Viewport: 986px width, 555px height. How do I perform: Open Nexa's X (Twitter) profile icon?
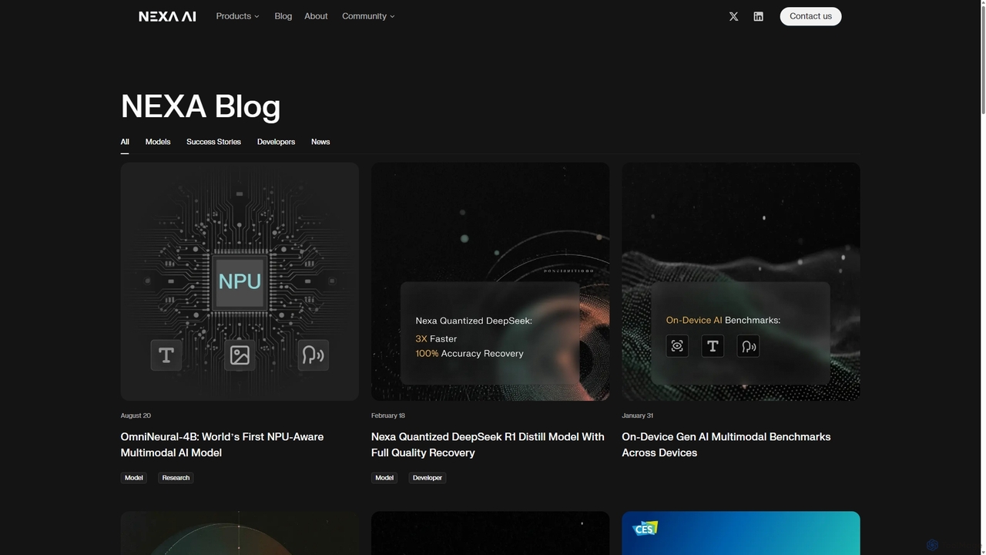(x=733, y=16)
